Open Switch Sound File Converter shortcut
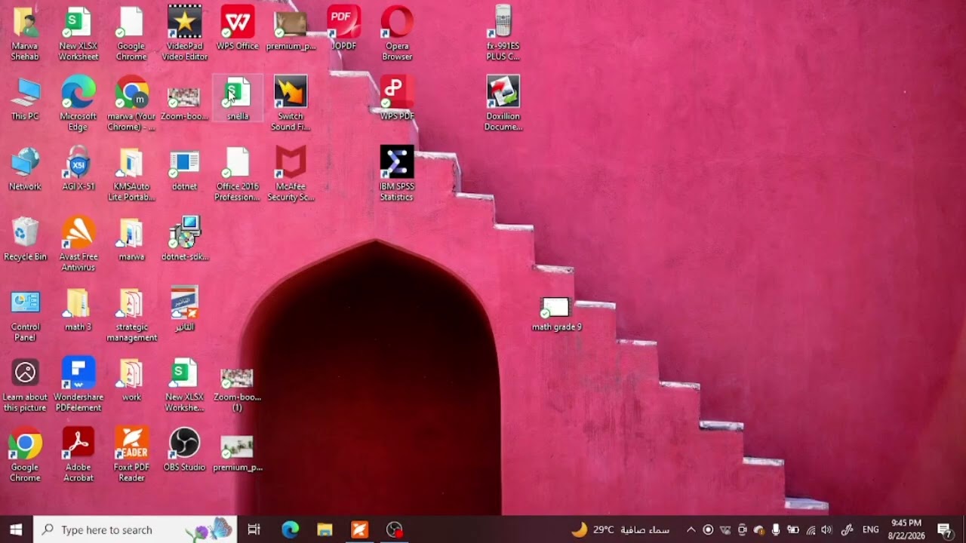This screenshot has height=543, width=966. [x=291, y=104]
